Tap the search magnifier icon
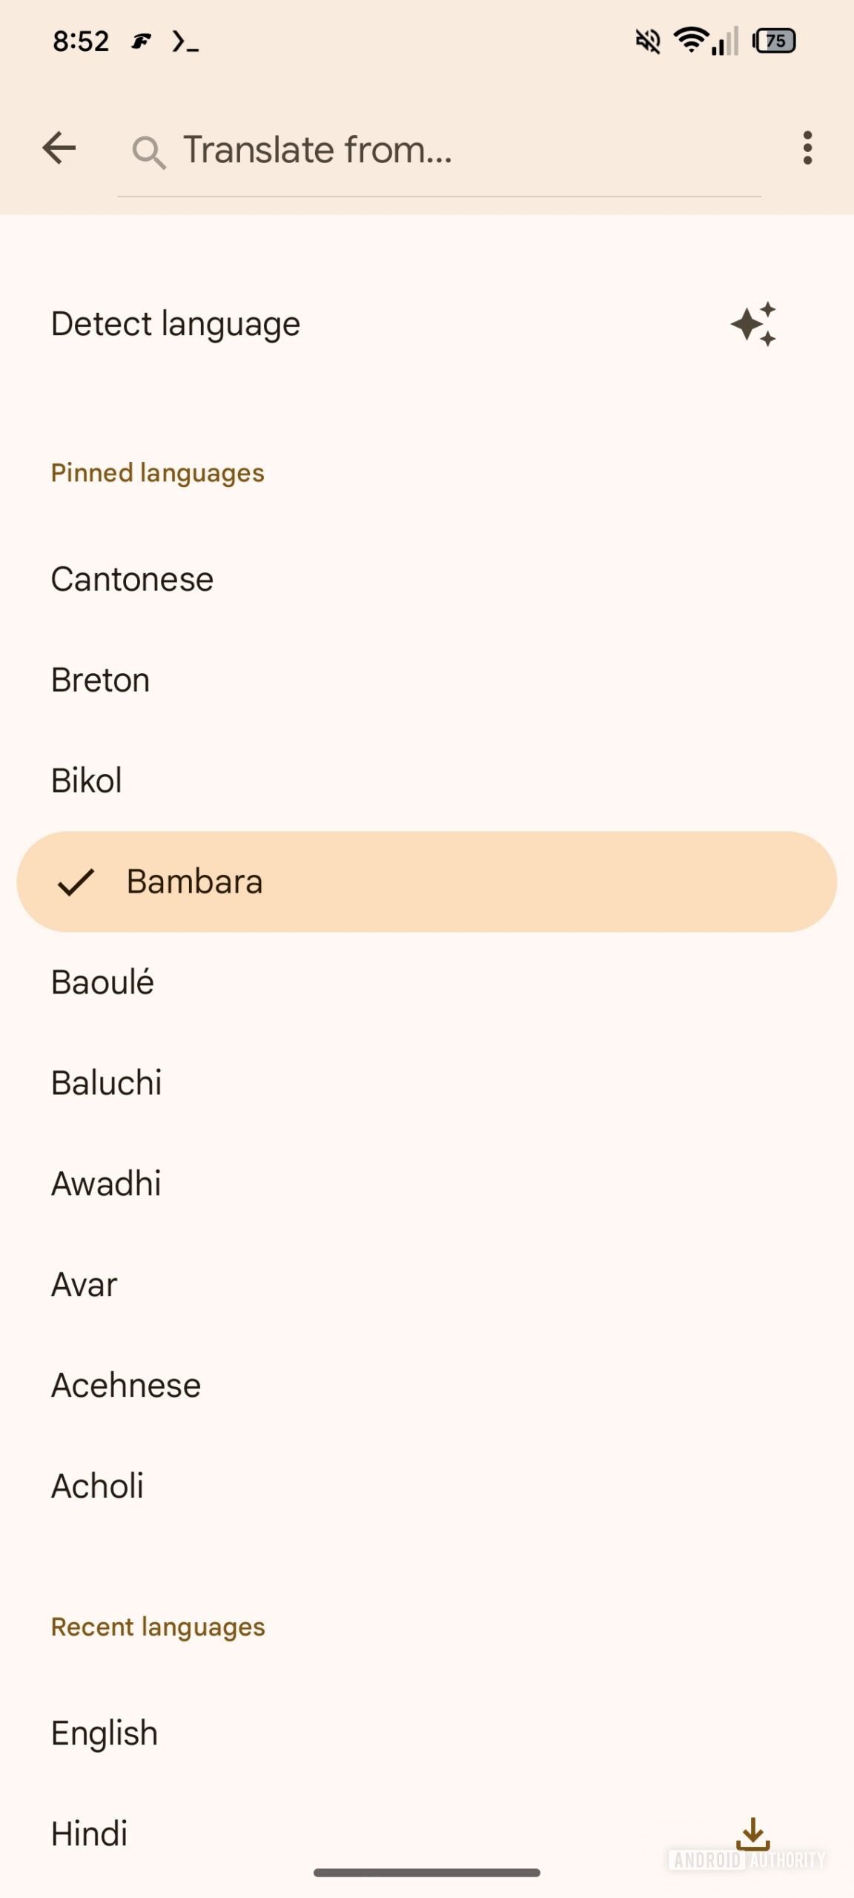The image size is (854, 1898). tap(148, 151)
